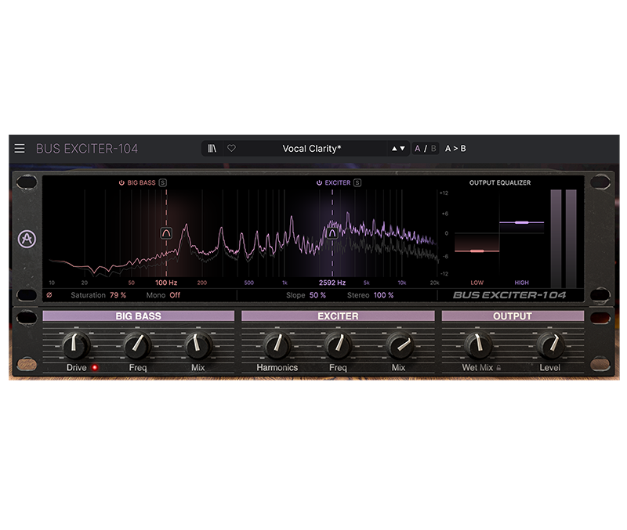Open the Vocal Clarity preset name dropdown
The image size is (627, 530).
click(312, 148)
